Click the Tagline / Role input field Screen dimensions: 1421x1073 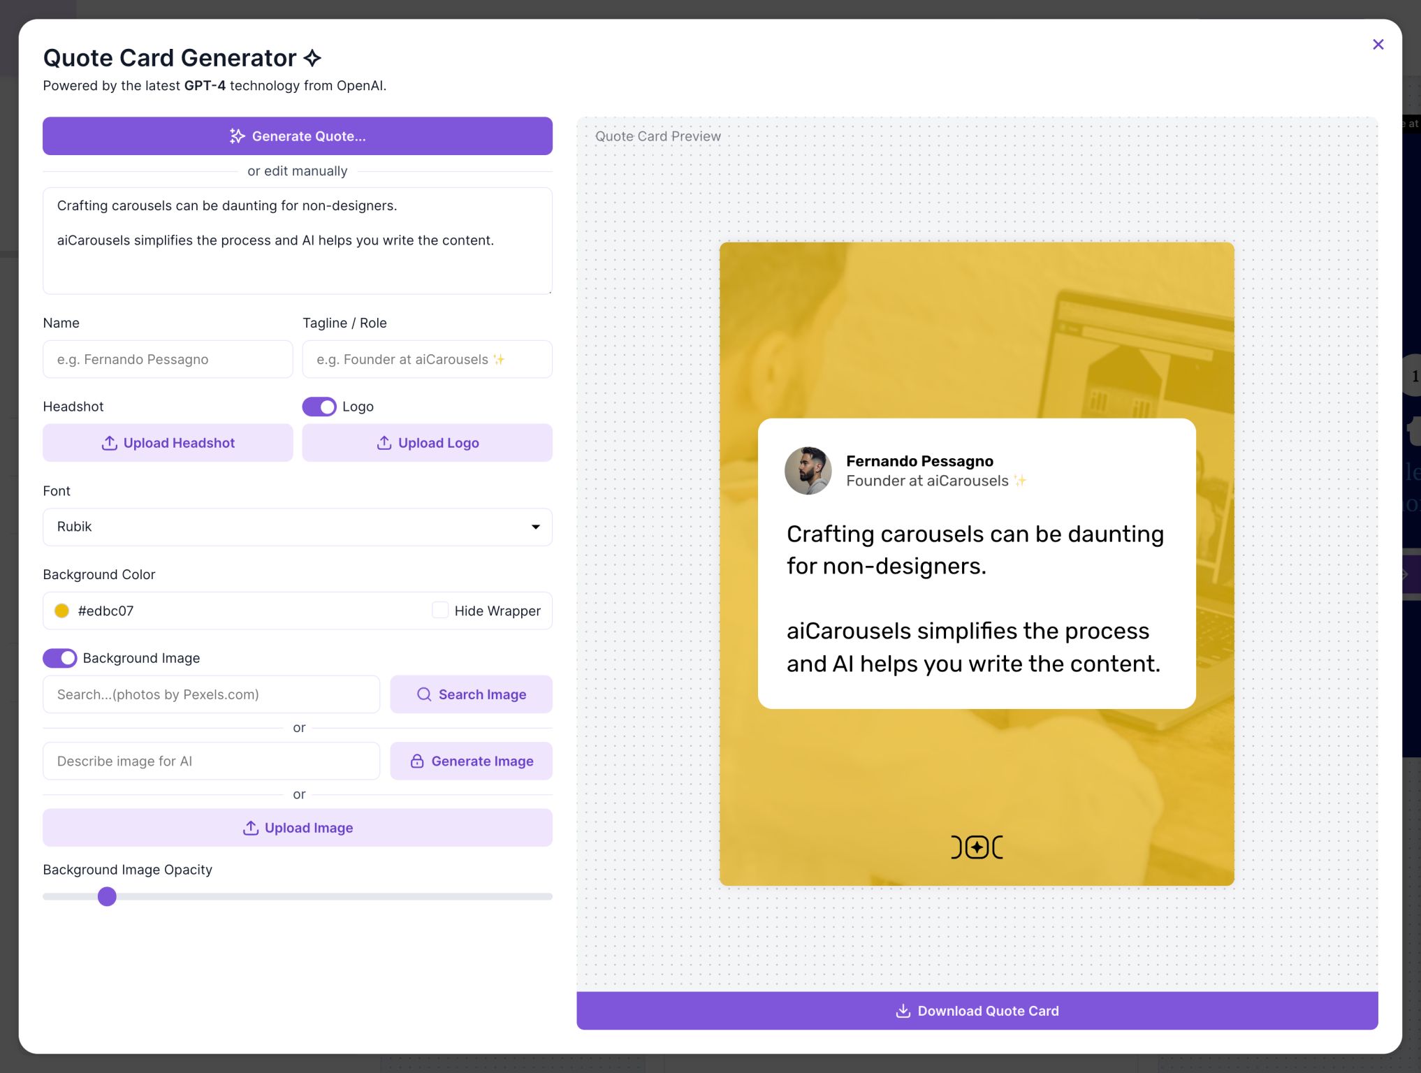click(x=427, y=359)
